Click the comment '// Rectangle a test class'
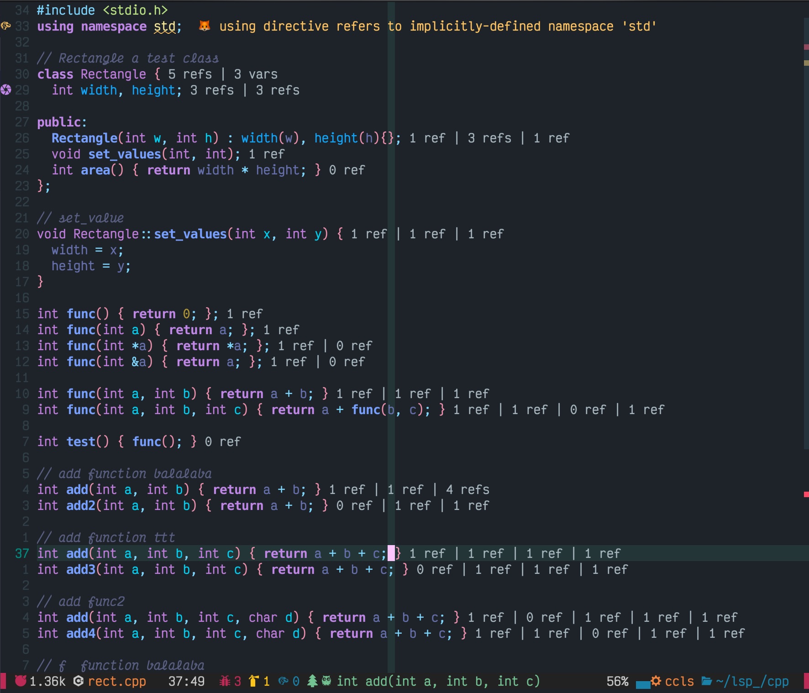Screen dimensions: 809x693 click(x=128, y=58)
